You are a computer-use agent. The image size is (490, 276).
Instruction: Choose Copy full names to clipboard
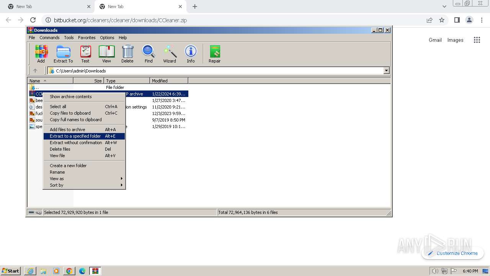tap(84, 120)
